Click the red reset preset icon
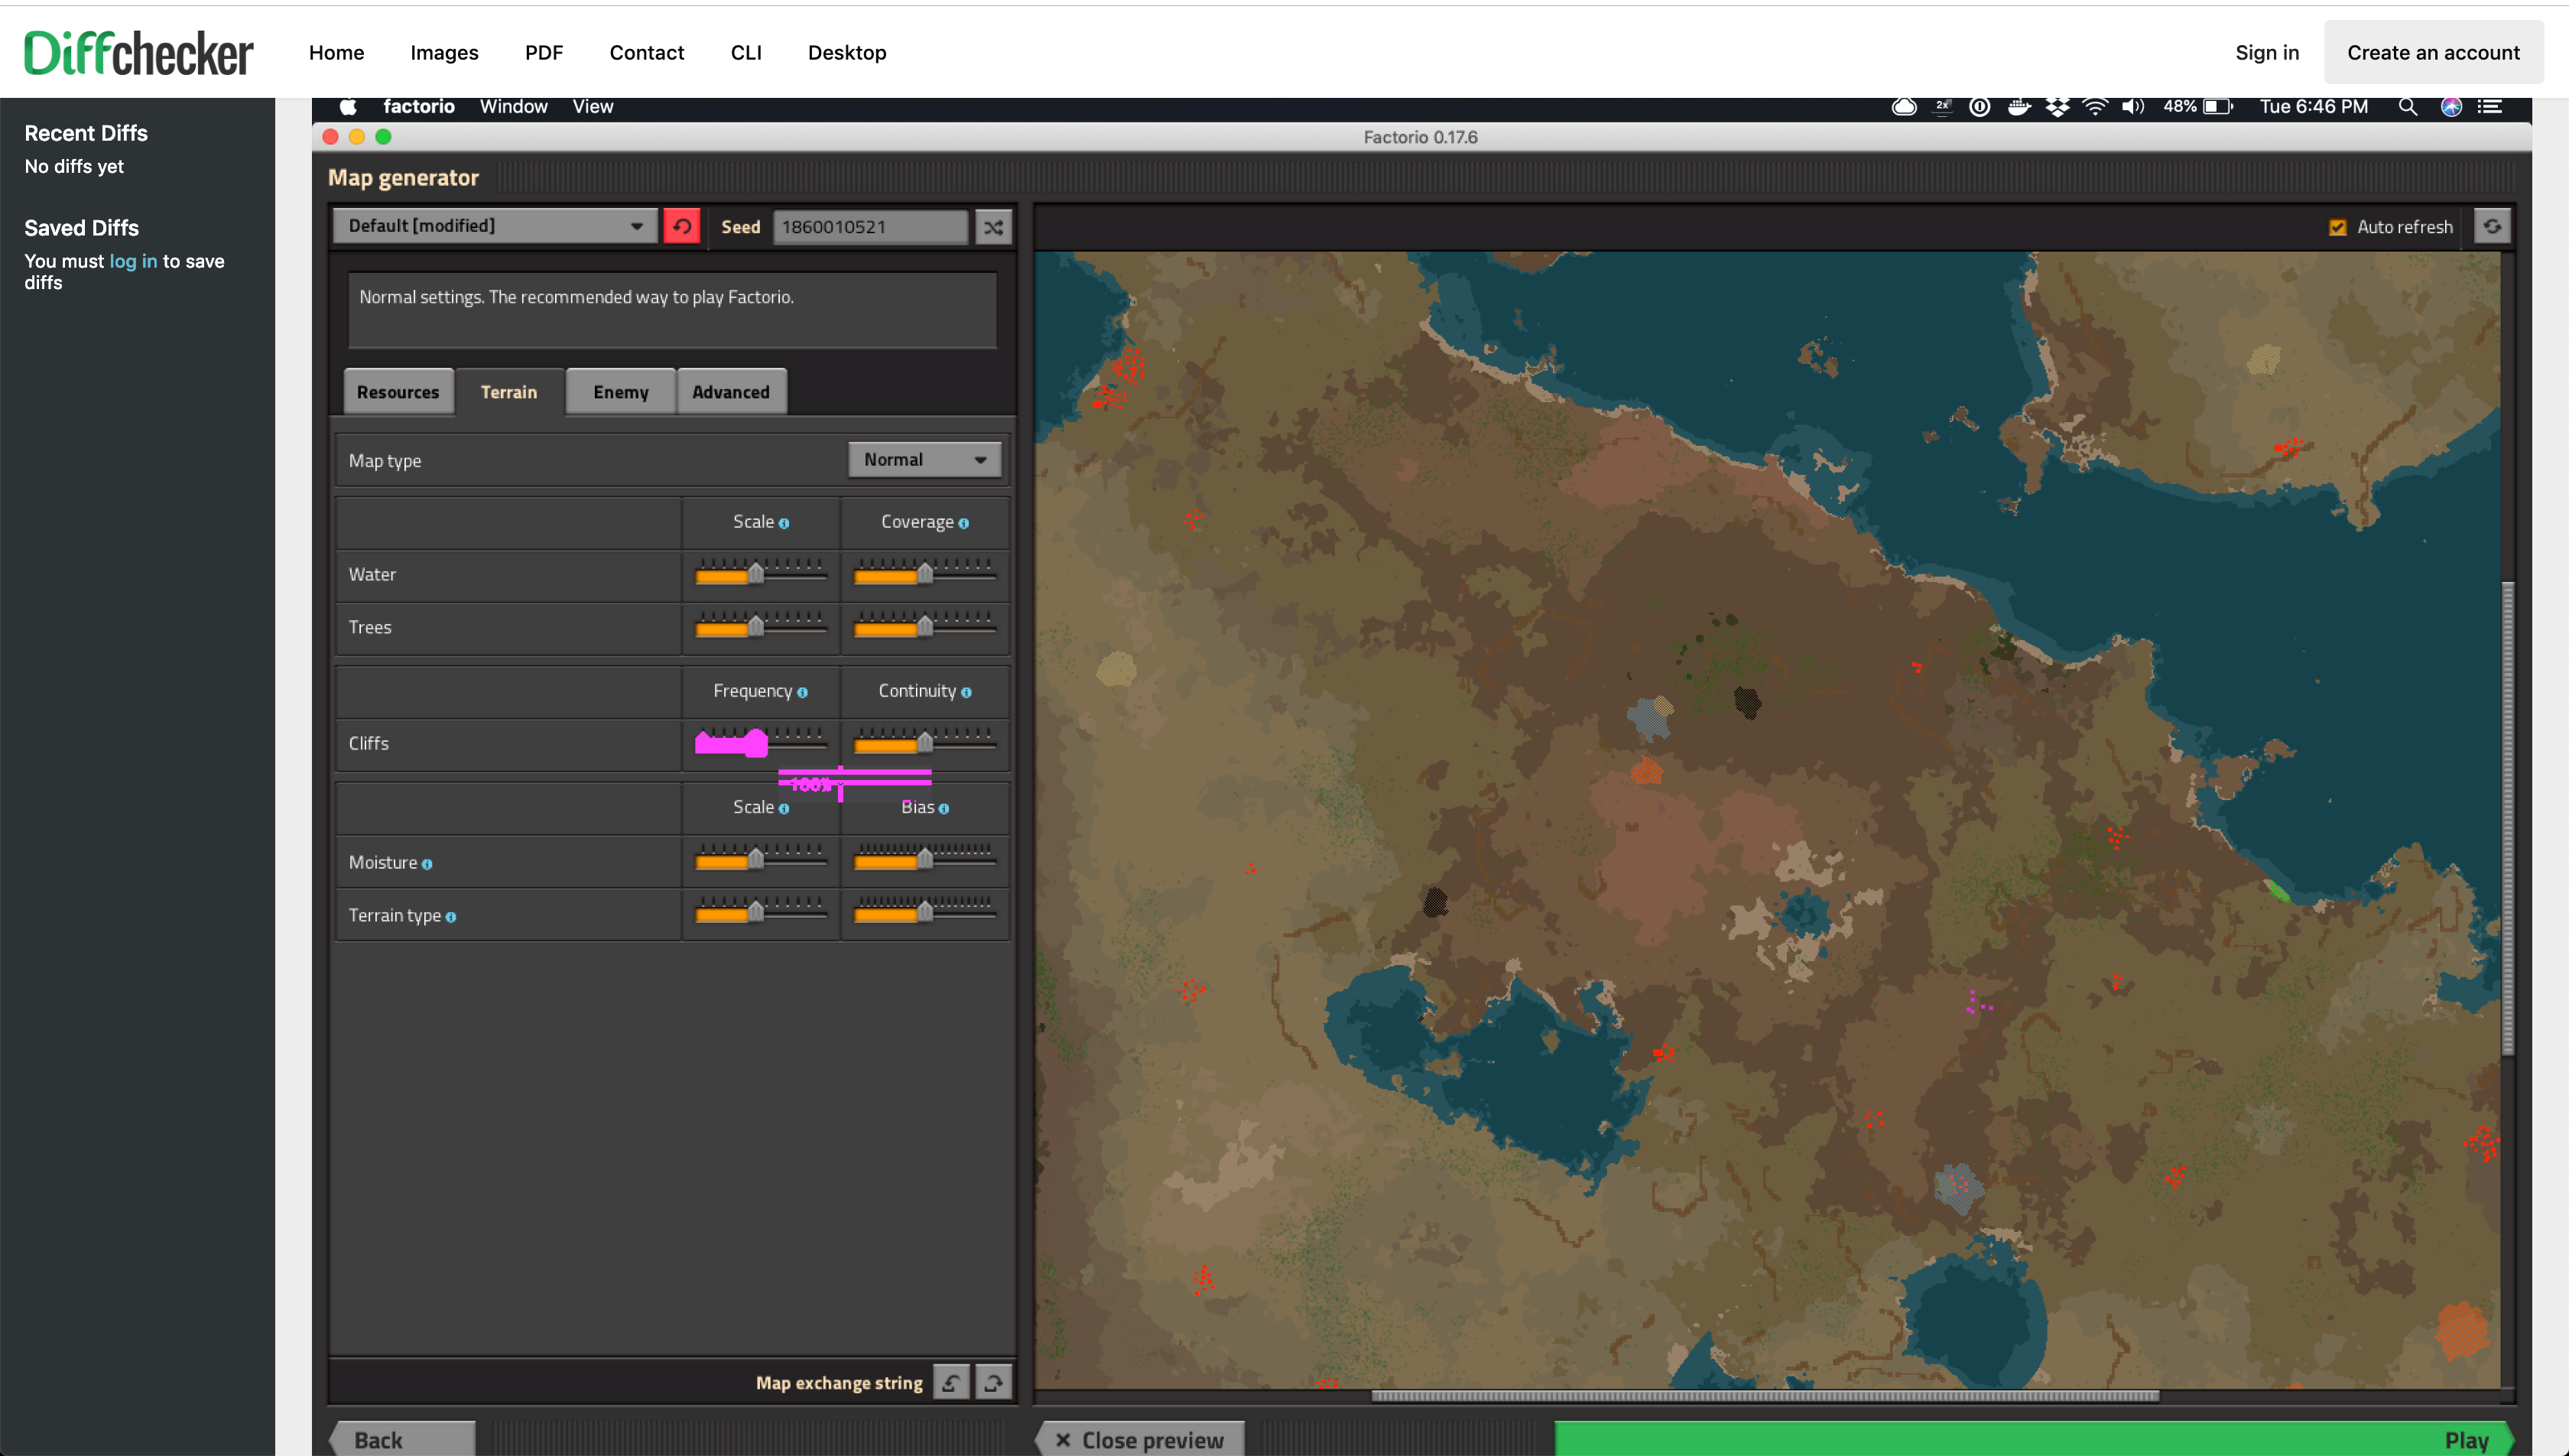The height and width of the screenshot is (1456, 2569). click(682, 226)
